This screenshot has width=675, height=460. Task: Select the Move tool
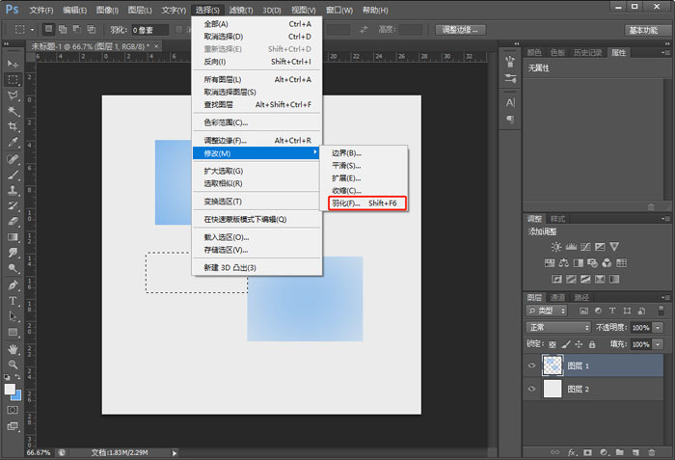tap(13, 64)
